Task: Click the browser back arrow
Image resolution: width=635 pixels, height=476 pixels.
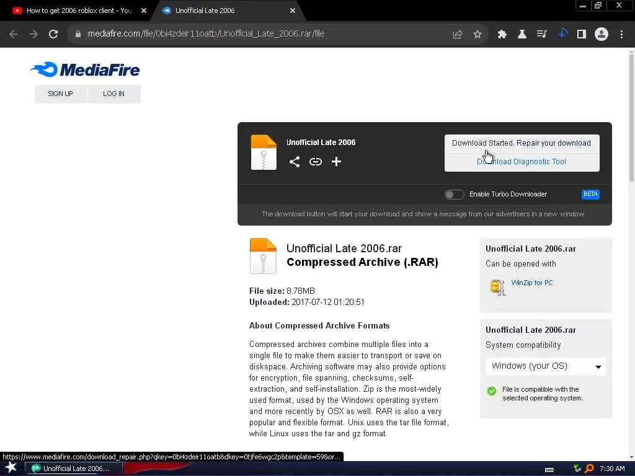Action: tap(14, 34)
